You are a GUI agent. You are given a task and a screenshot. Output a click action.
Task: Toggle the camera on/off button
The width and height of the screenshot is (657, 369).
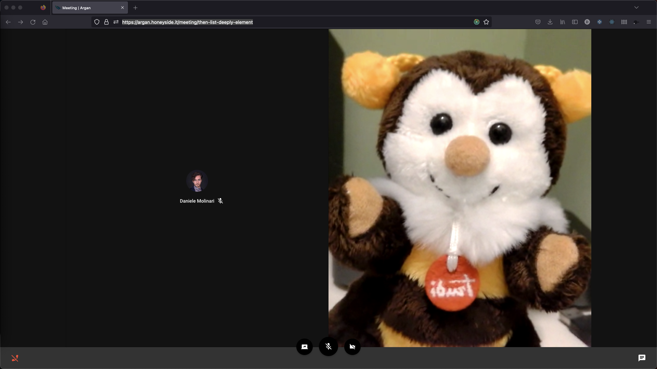[x=352, y=347]
